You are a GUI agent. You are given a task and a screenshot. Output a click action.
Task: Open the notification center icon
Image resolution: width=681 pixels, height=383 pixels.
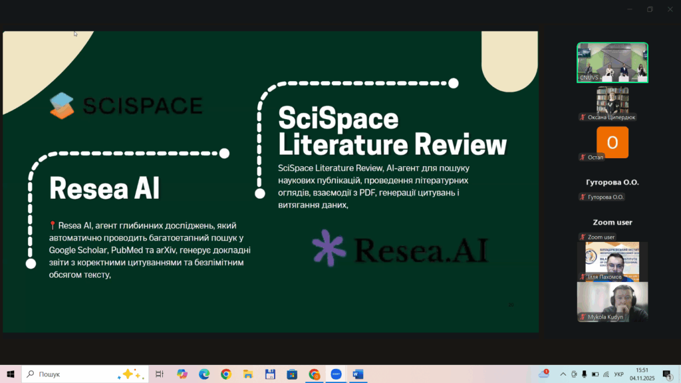coord(668,374)
